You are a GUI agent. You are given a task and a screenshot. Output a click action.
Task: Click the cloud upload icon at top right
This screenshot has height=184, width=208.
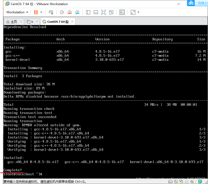point(191,3)
